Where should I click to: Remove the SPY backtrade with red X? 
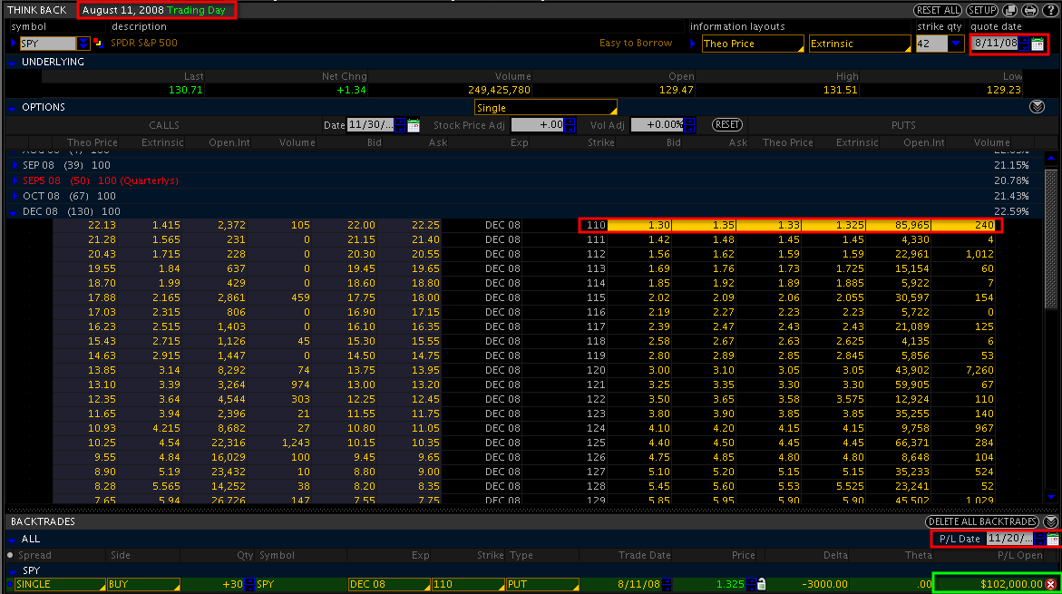(1050, 584)
